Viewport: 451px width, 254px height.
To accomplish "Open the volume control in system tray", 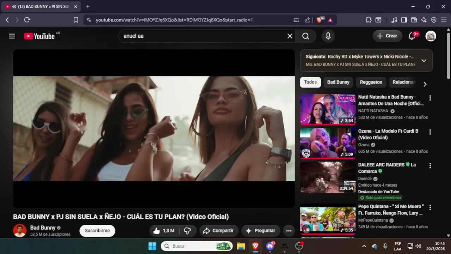I will tap(419, 246).
